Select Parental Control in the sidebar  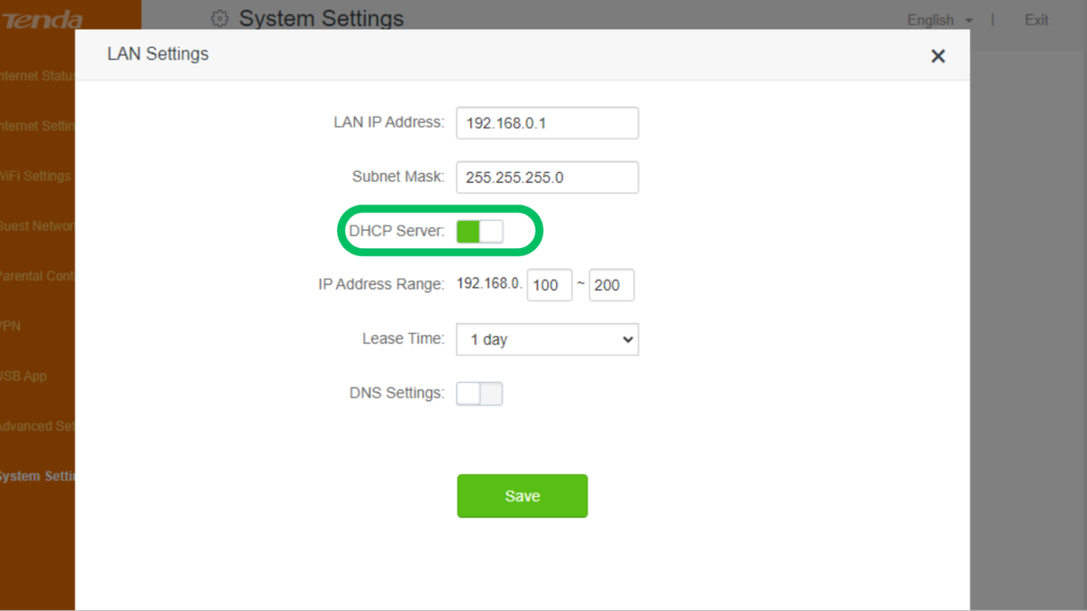[36, 275]
